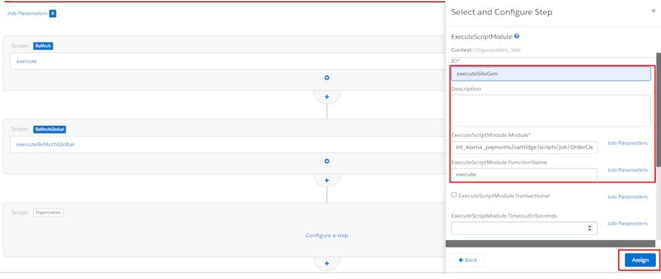Image resolution: width=661 pixels, height=279 pixels.
Task: Click the Configure a step link
Action: 326,235
